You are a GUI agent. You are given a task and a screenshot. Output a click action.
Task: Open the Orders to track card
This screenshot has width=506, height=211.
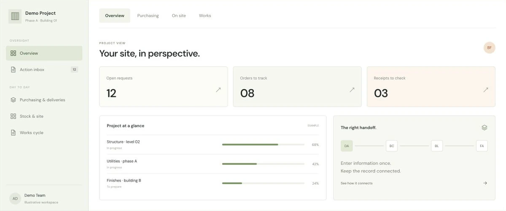pyautogui.click(x=297, y=87)
